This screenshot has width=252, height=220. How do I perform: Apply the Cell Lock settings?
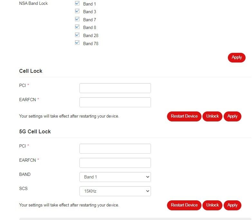(x=232, y=116)
